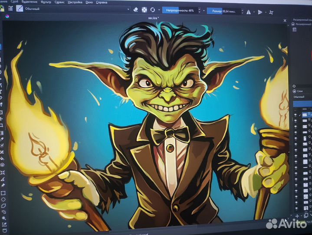Toggle vertical mirror tool
The height and width of the screenshot is (235, 312).
(260, 12)
